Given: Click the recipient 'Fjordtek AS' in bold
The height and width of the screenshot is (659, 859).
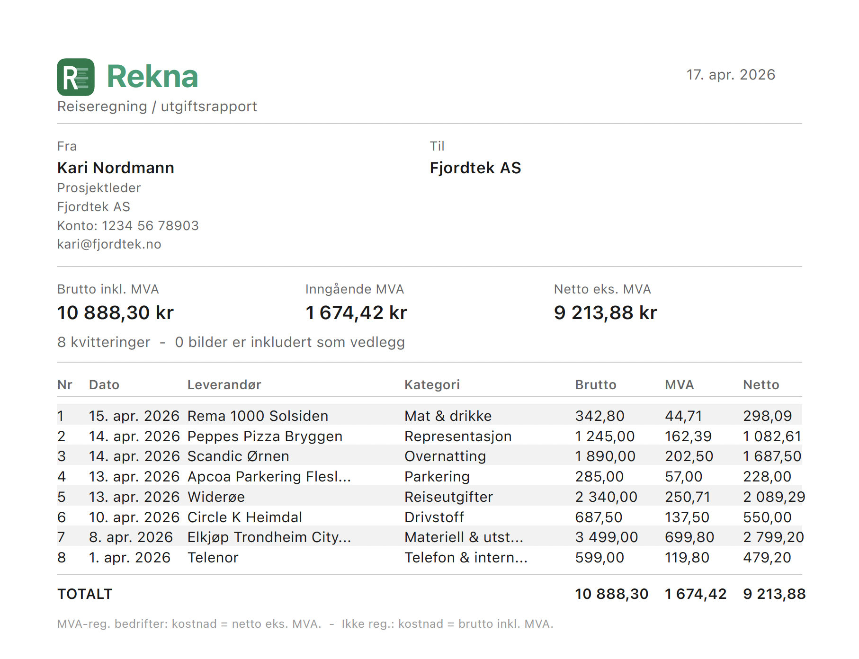Looking at the screenshot, I should pos(475,168).
